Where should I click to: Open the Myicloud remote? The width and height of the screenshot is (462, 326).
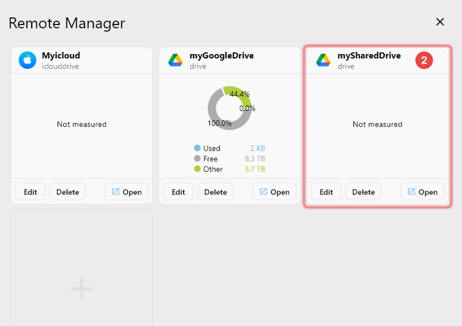tap(126, 192)
